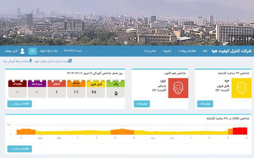Open the تماس با ما menu item
The image size is (254, 158).
150,51
